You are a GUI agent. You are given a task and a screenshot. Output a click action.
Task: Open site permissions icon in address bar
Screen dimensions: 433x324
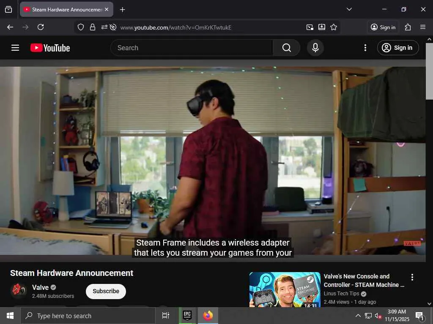pyautogui.click(x=104, y=27)
